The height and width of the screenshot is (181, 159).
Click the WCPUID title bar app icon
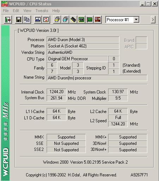[x=5, y=4]
